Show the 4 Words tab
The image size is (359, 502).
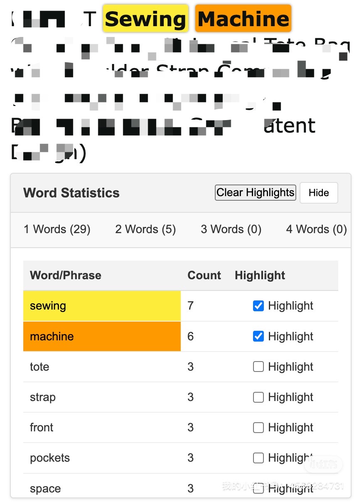coord(316,229)
